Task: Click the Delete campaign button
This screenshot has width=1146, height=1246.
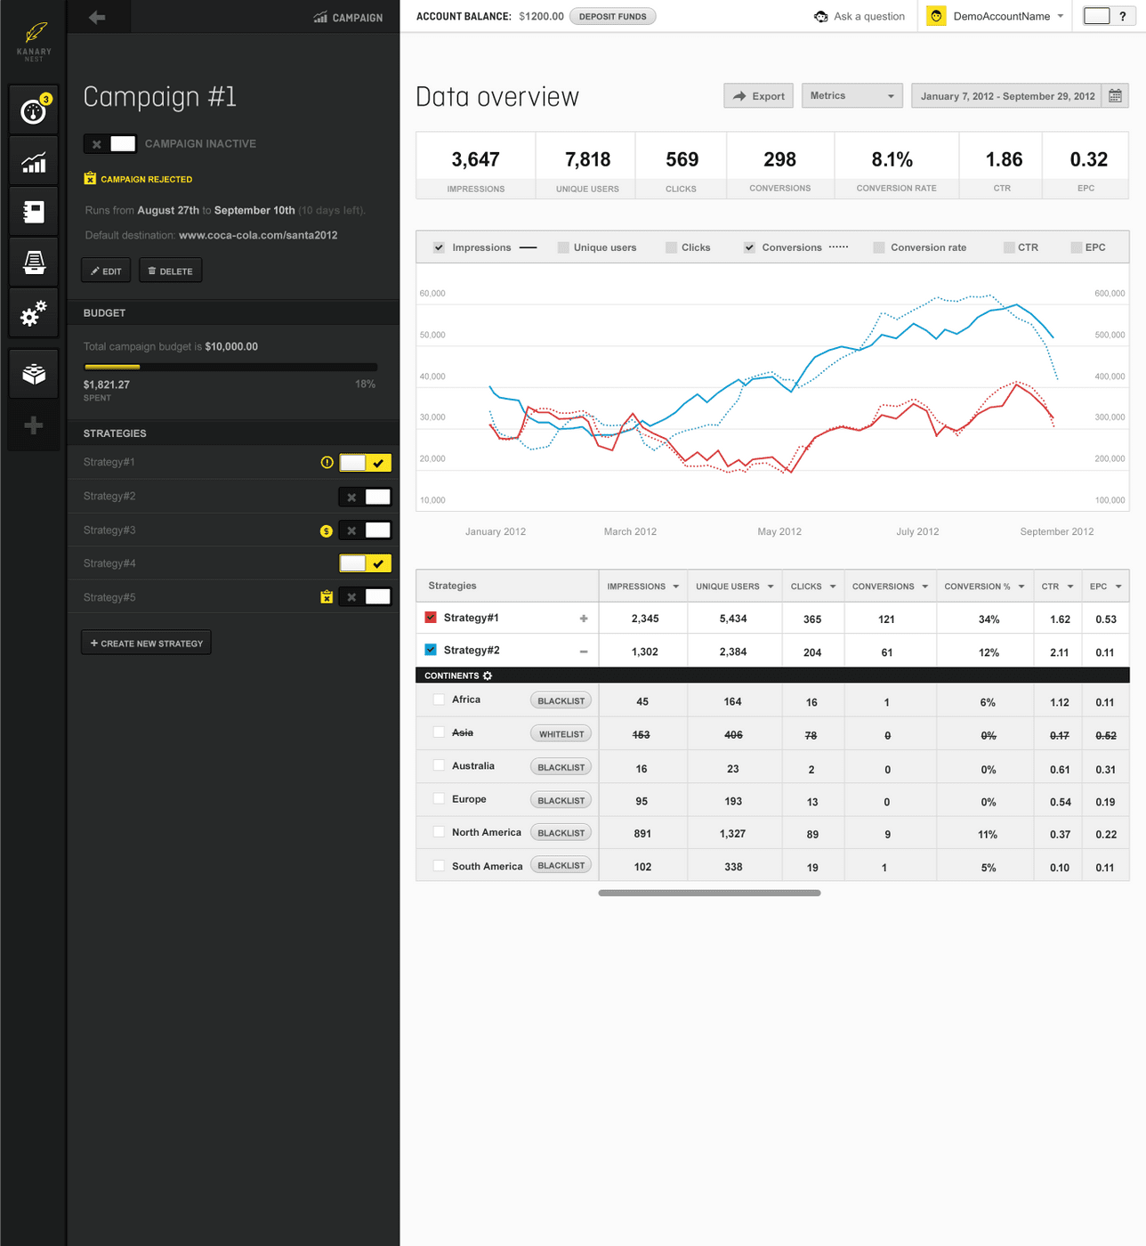Action: point(170,271)
